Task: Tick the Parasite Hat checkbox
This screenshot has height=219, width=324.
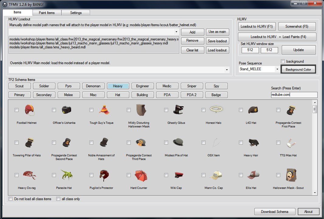Action: coord(54,175)
